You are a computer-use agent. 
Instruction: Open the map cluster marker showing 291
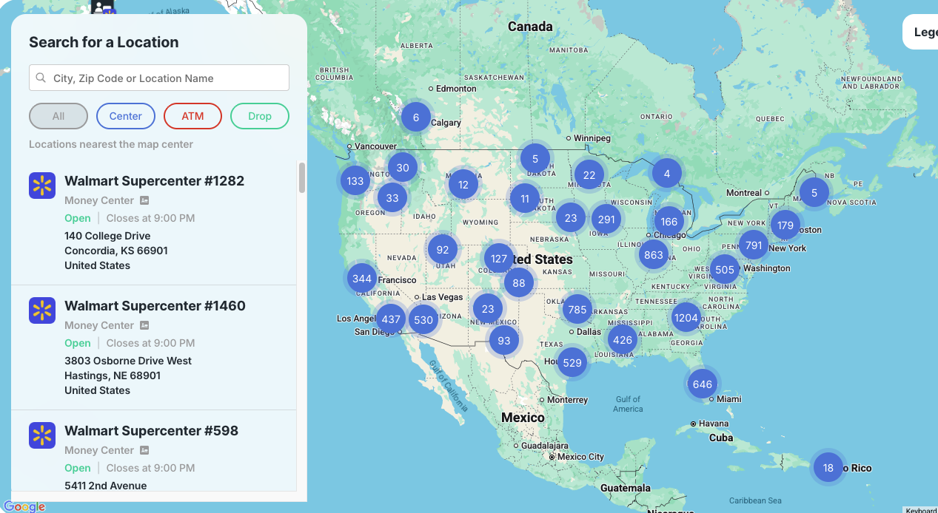pos(606,219)
